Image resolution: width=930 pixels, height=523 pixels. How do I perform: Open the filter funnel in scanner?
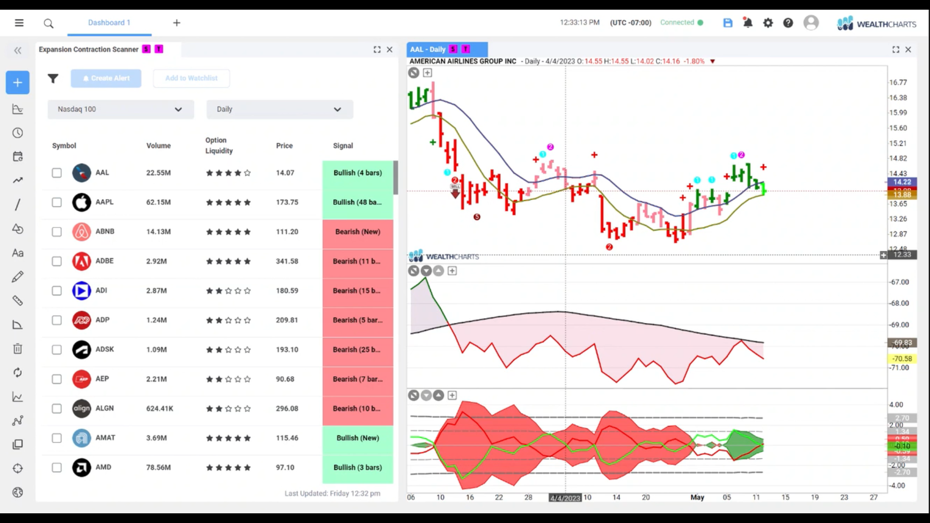pos(53,78)
